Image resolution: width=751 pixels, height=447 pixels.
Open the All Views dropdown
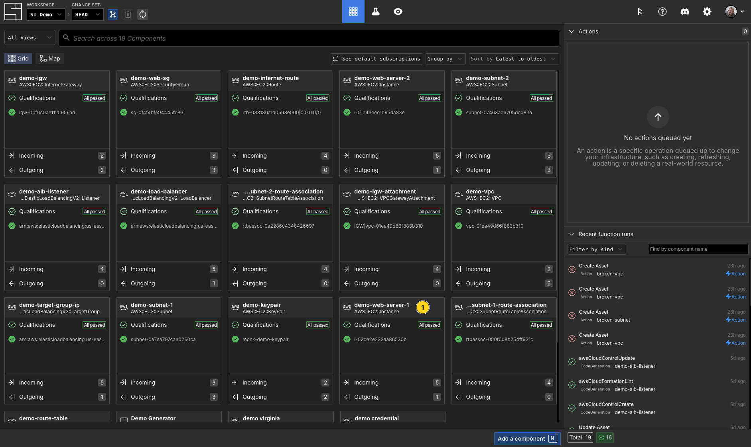click(30, 38)
